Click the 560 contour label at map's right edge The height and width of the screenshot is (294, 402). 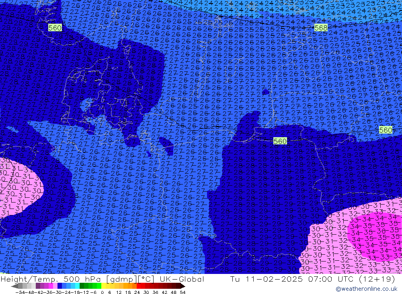pos(386,130)
